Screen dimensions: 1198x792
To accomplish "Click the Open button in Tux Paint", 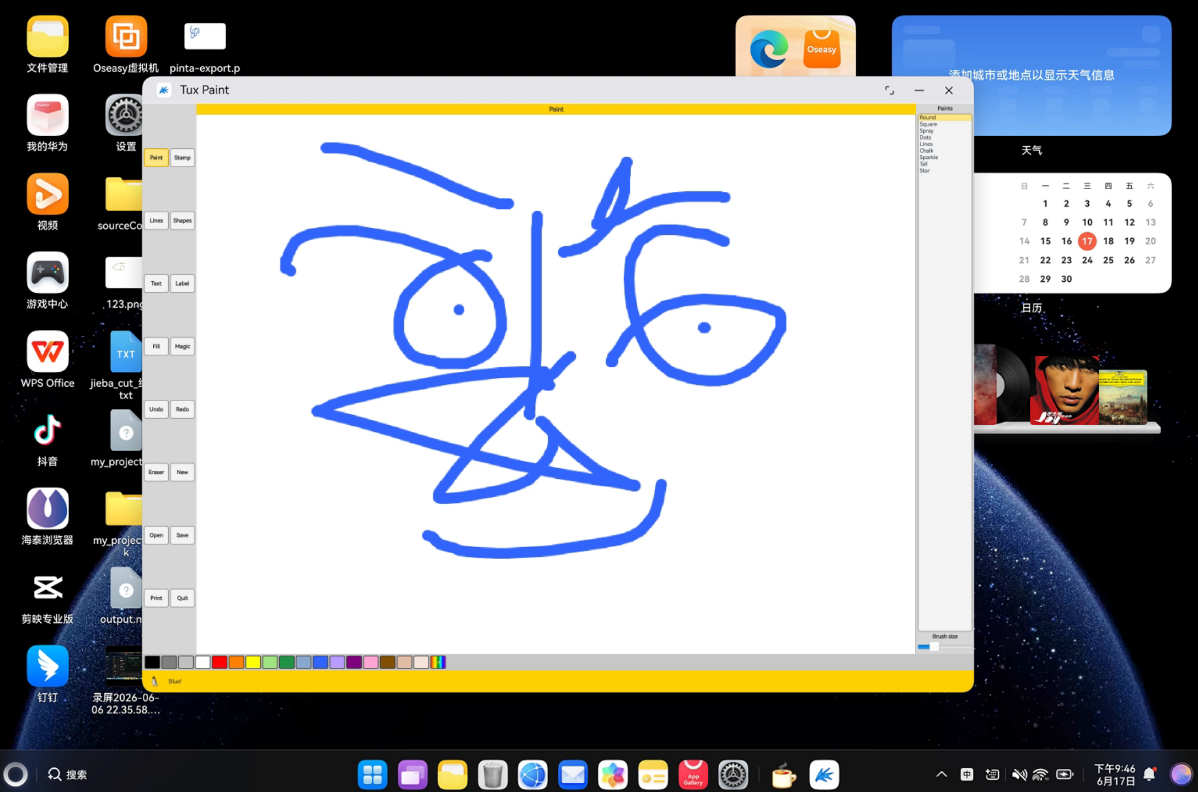I will [x=156, y=535].
